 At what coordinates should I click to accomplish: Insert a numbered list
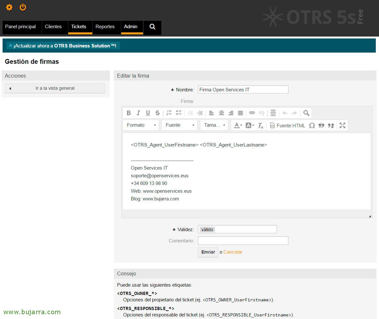click(x=169, y=113)
